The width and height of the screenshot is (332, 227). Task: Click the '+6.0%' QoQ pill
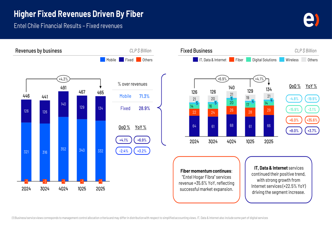pyautogui.click(x=294, y=120)
